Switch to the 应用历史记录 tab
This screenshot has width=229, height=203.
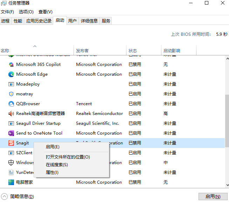(39, 21)
